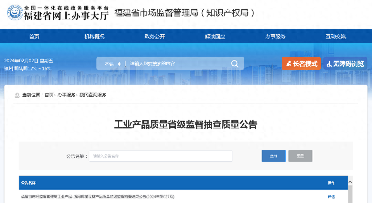Click the 查询 search button
This screenshot has height=203, width=372.
tap(273, 156)
